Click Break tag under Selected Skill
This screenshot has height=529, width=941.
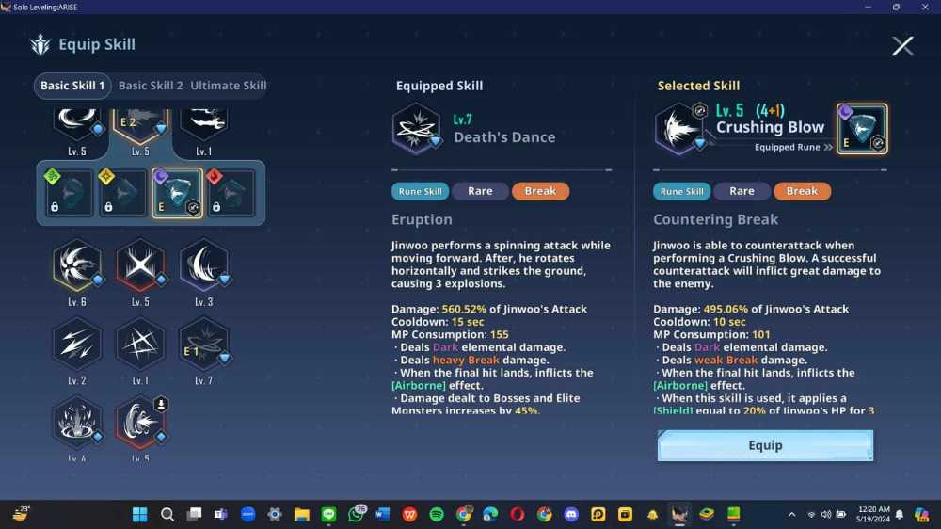[802, 191]
